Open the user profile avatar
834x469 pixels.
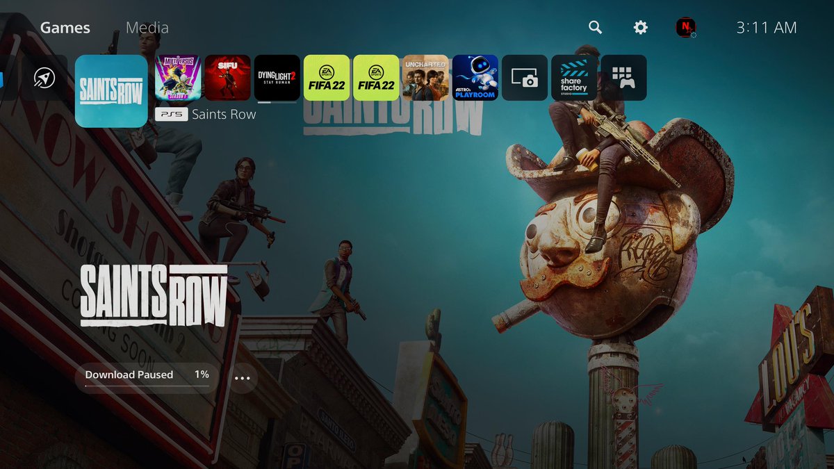686,27
